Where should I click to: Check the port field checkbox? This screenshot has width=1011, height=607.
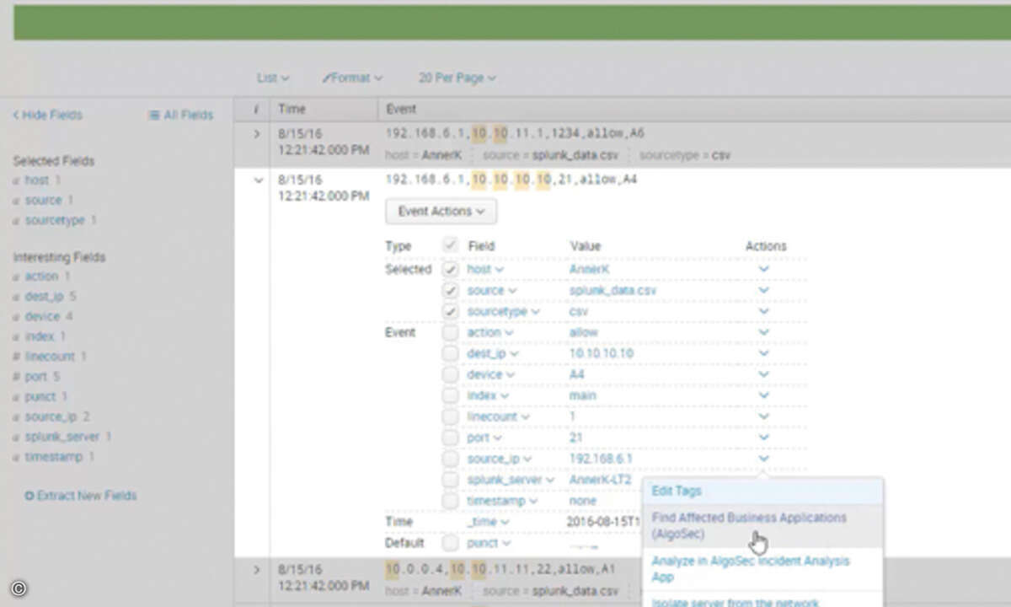click(451, 438)
